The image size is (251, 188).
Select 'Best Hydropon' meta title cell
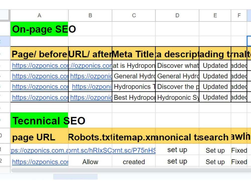pos(134,97)
